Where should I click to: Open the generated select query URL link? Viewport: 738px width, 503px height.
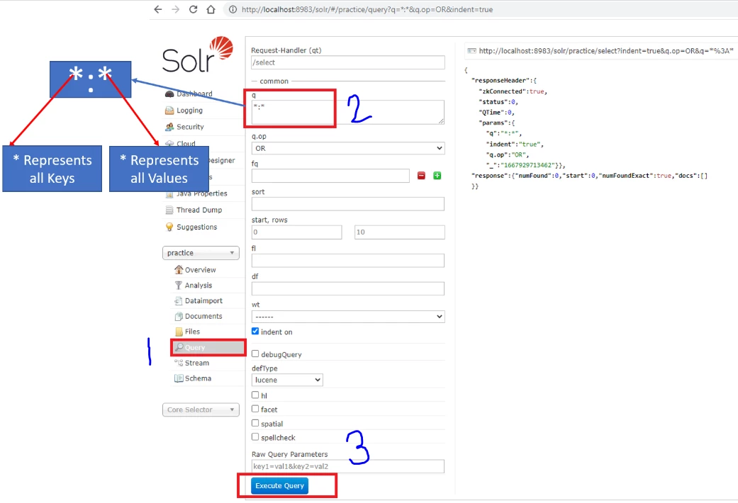point(605,51)
